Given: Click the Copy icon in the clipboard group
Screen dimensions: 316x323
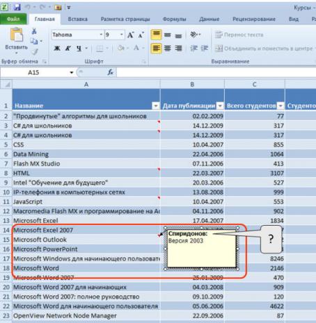Looking at the screenshot, I should [34, 41].
